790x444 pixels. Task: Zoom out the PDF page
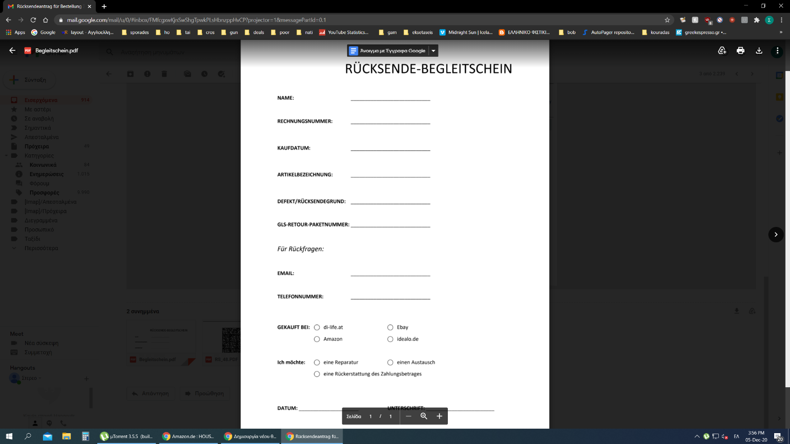pyautogui.click(x=408, y=416)
